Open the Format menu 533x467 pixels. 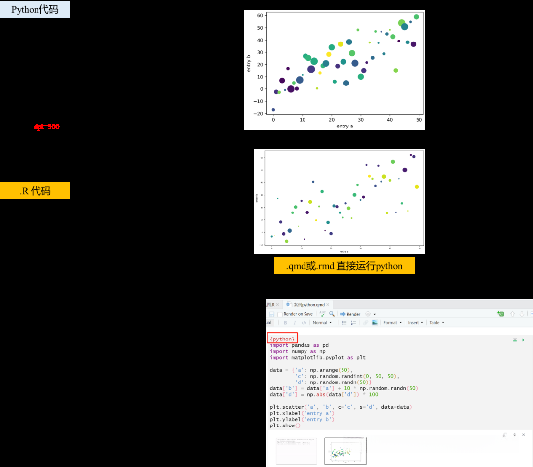[393, 323]
